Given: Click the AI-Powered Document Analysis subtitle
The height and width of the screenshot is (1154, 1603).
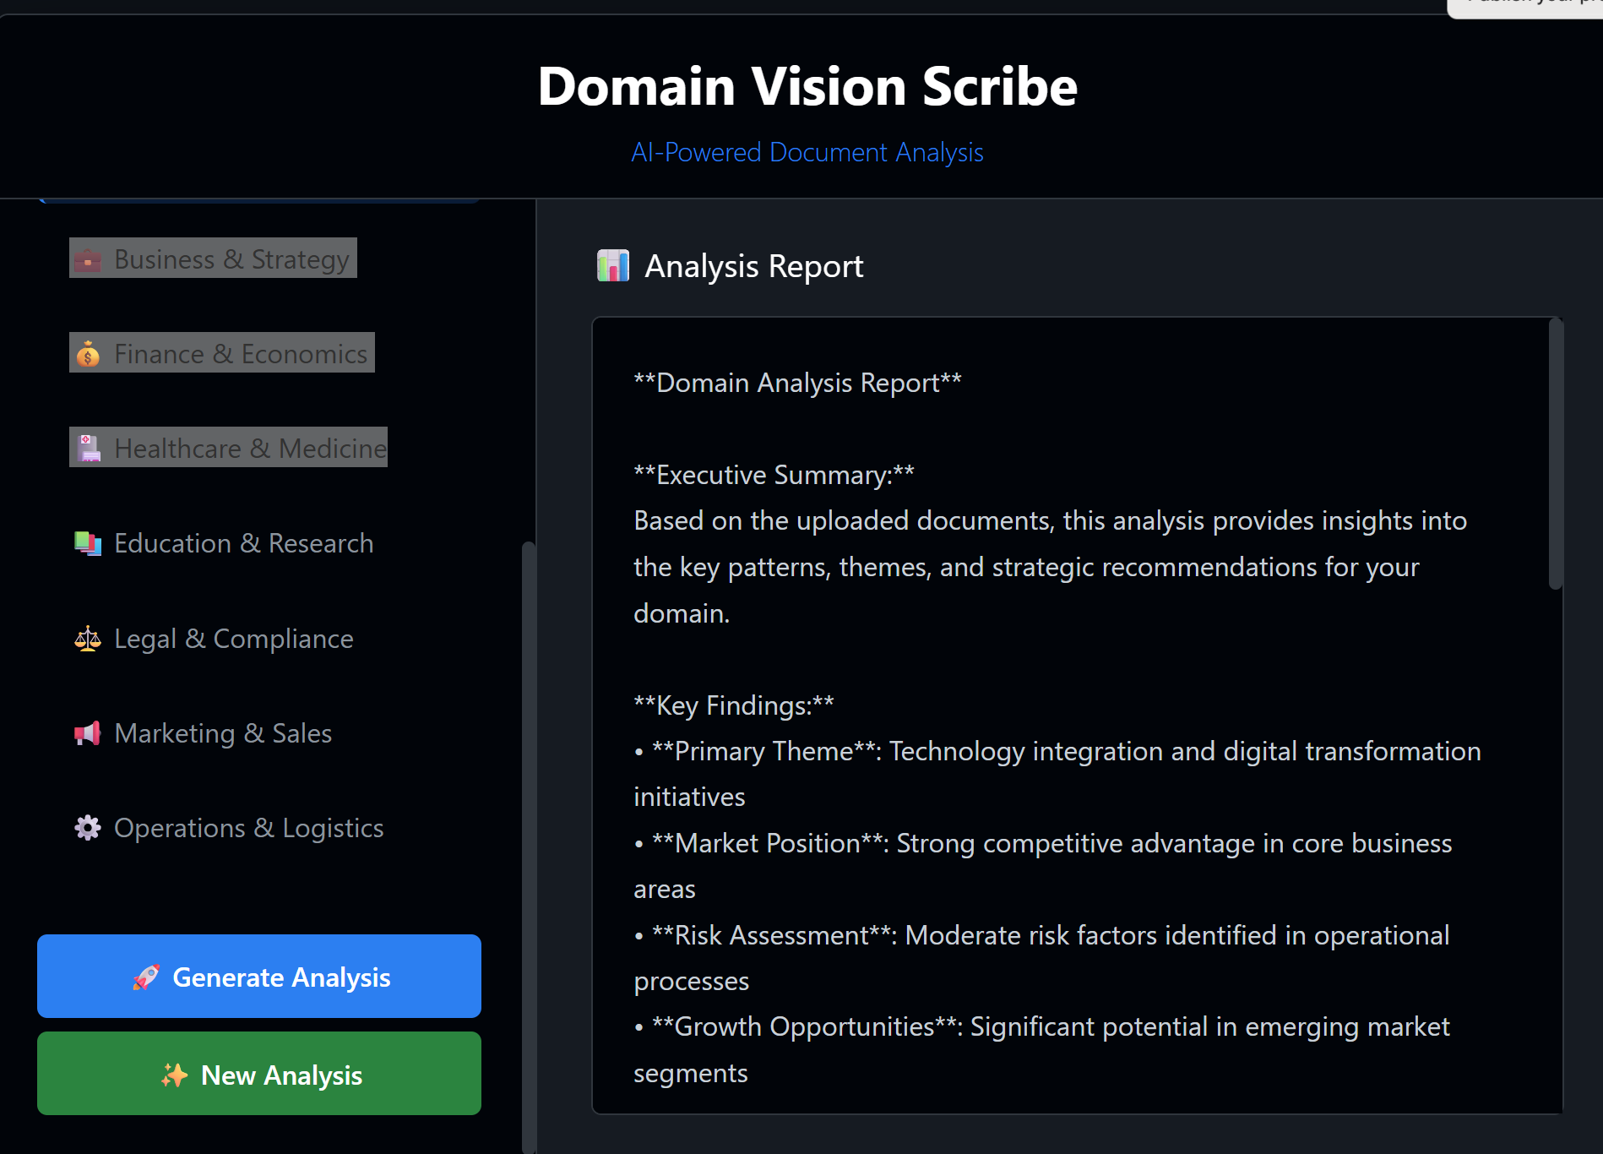Looking at the screenshot, I should (x=807, y=153).
